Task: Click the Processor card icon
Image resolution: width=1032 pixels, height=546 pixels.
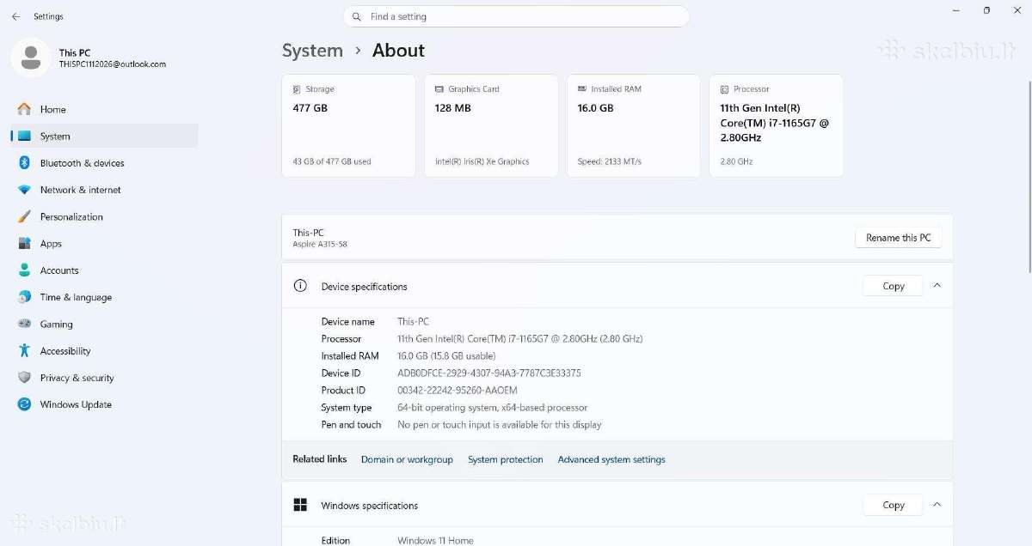Action: pyautogui.click(x=725, y=89)
